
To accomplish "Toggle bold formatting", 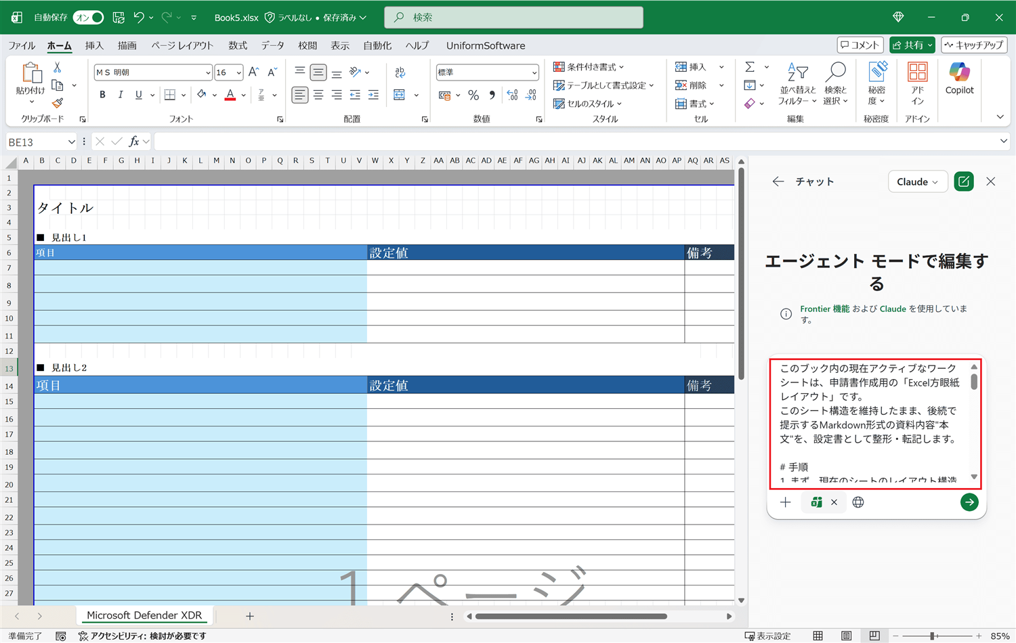I will coord(102,95).
